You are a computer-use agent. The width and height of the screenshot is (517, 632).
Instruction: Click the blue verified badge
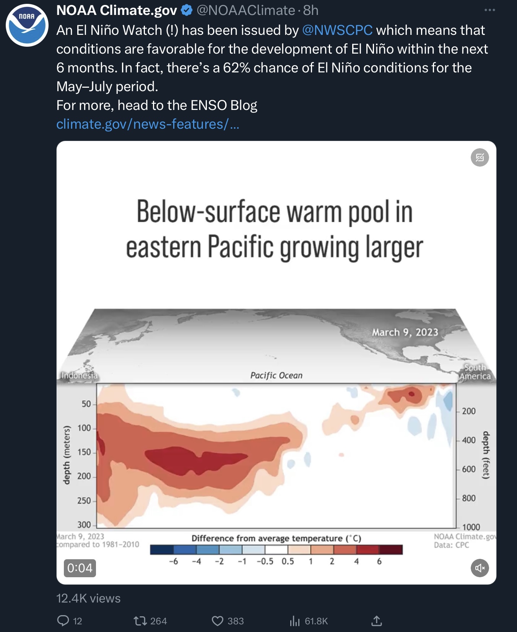tap(187, 10)
